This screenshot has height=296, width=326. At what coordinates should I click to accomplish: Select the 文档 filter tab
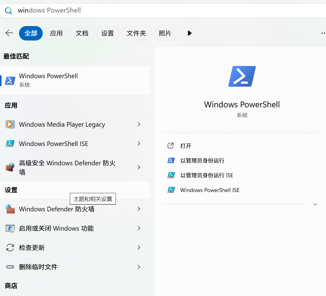pos(82,33)
